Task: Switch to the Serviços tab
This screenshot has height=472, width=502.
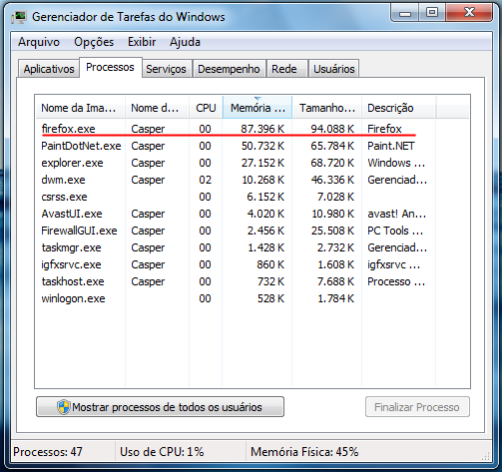Action: (166, 69)
